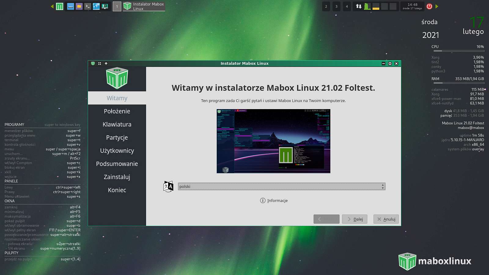Shade window with titlebar up arrow
489x275 pixels.
pos(106,64)
